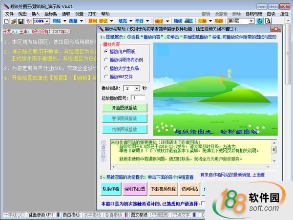
Task: Click the 起始播放图号 input field
Action: pos(138,98)
